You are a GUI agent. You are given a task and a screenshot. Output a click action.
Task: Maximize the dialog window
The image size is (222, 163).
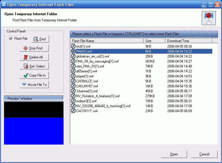211,5
